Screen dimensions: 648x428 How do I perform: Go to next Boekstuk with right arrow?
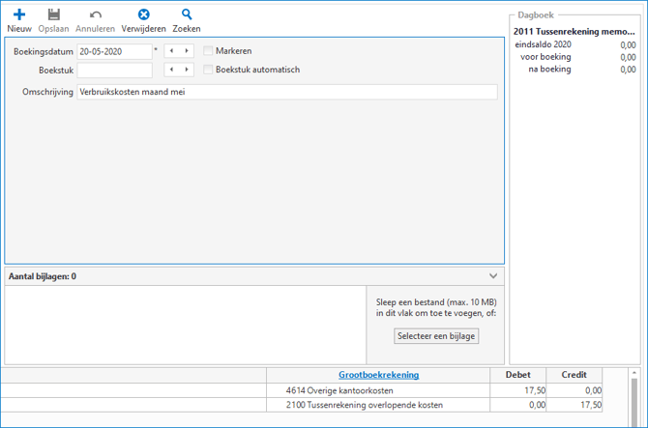[x=185, y=70]
